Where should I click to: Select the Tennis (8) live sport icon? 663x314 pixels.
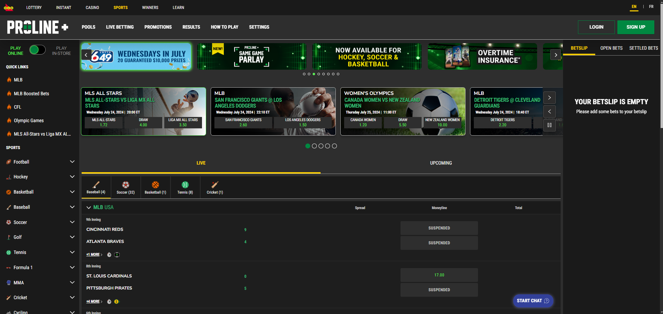tap(185, 187)
